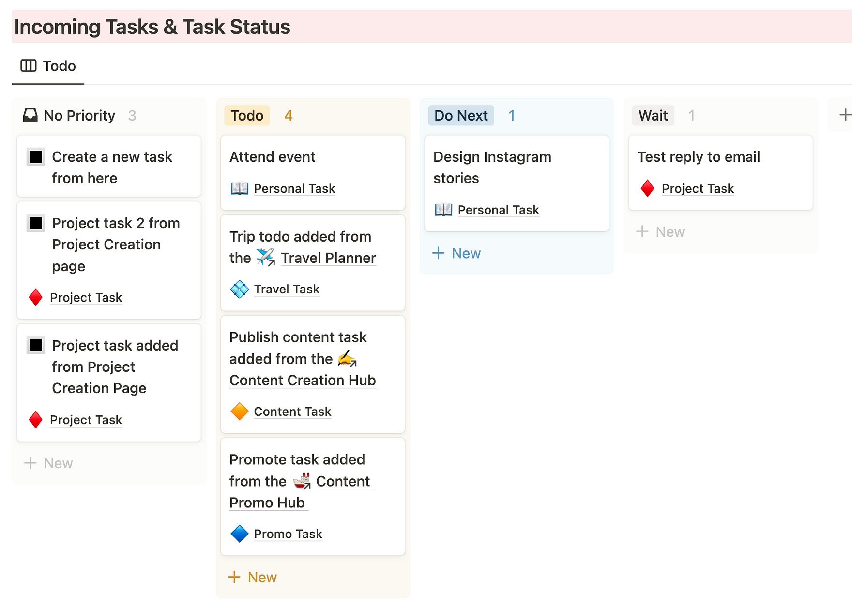Check the box on 'Create a new task' card
Viewport: 852px width, 611px height.
tap(36, 157)
